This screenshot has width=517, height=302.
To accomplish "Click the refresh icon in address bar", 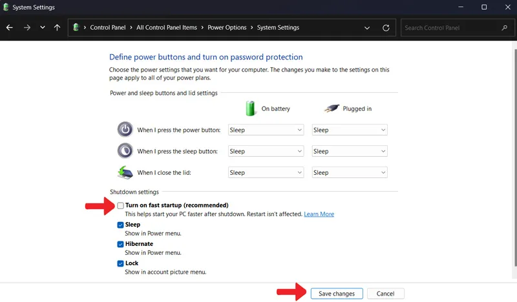I will (x=386, y=28).
